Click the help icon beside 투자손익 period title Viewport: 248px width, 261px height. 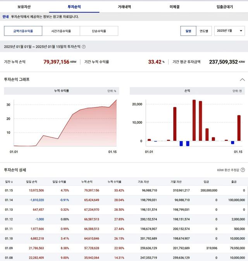[84, 47]
